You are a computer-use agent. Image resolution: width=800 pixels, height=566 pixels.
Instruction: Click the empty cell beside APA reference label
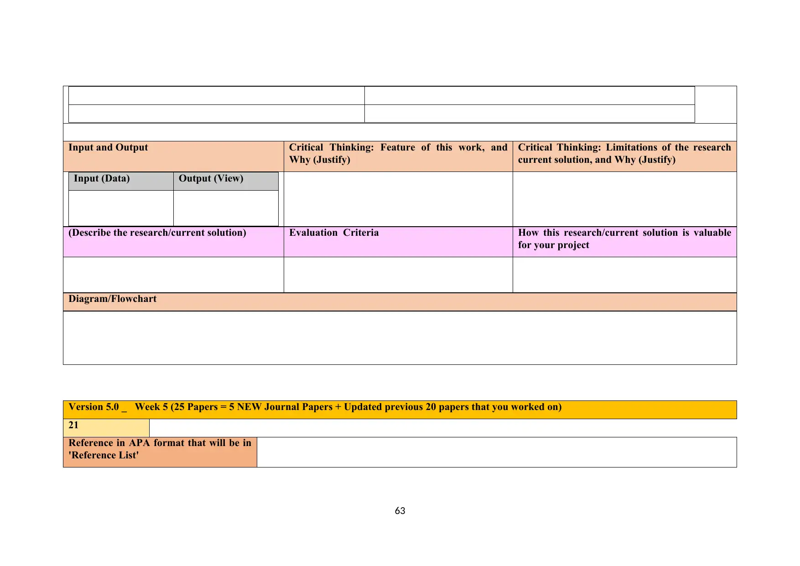pos(497,452)
